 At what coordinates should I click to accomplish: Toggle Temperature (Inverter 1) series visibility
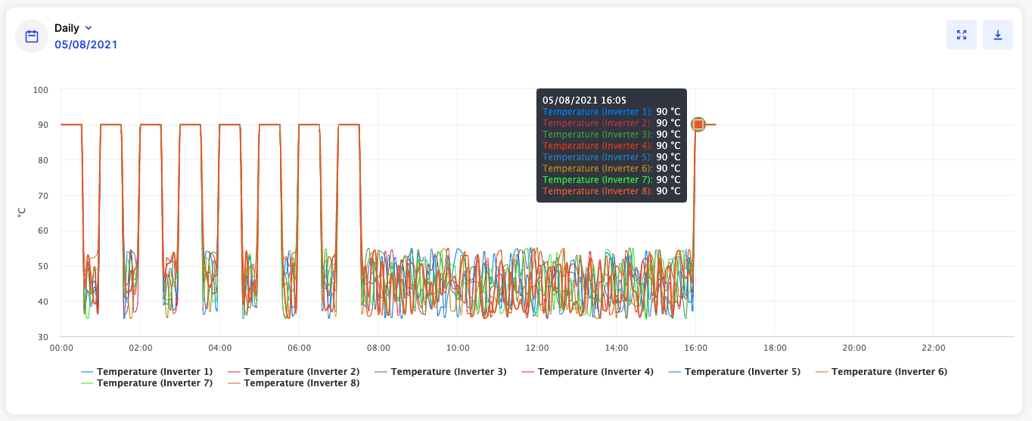tap(147, 371)
